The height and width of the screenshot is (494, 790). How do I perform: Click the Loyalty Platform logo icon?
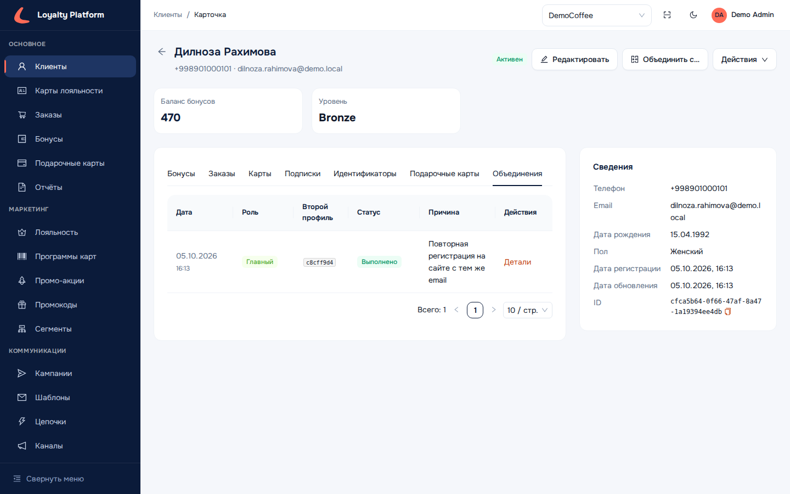(x=22, y=15)
